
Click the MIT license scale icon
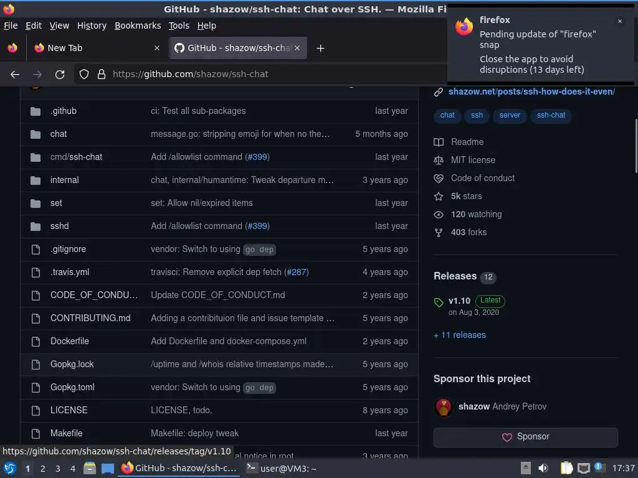pos(439,160)
